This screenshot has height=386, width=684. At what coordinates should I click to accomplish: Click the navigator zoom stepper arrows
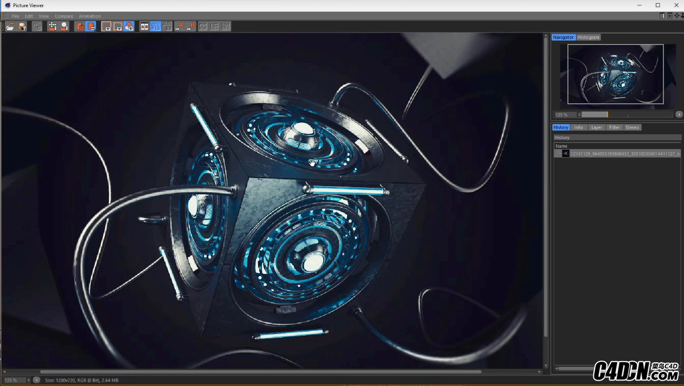coord(579,115)
